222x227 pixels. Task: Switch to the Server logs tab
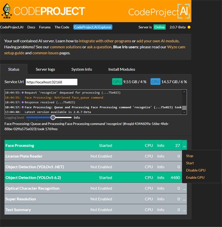(x=45, y=70)
